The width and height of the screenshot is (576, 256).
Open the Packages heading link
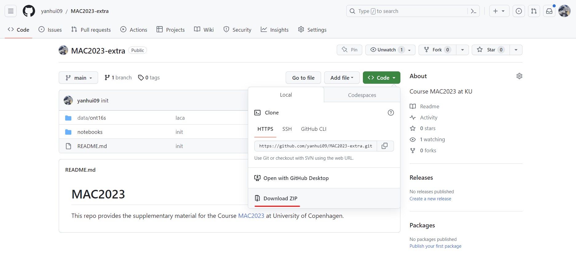pyautogui.click(x=422, y=225)
